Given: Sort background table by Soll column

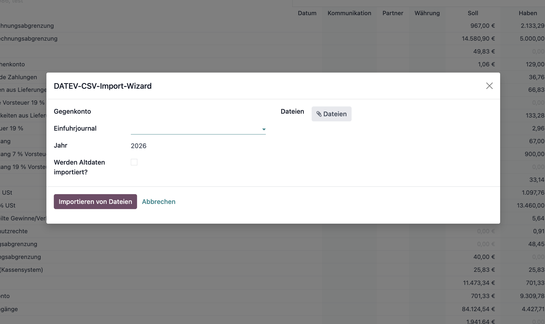Looking at the screenshot, I should pos(473,13).
